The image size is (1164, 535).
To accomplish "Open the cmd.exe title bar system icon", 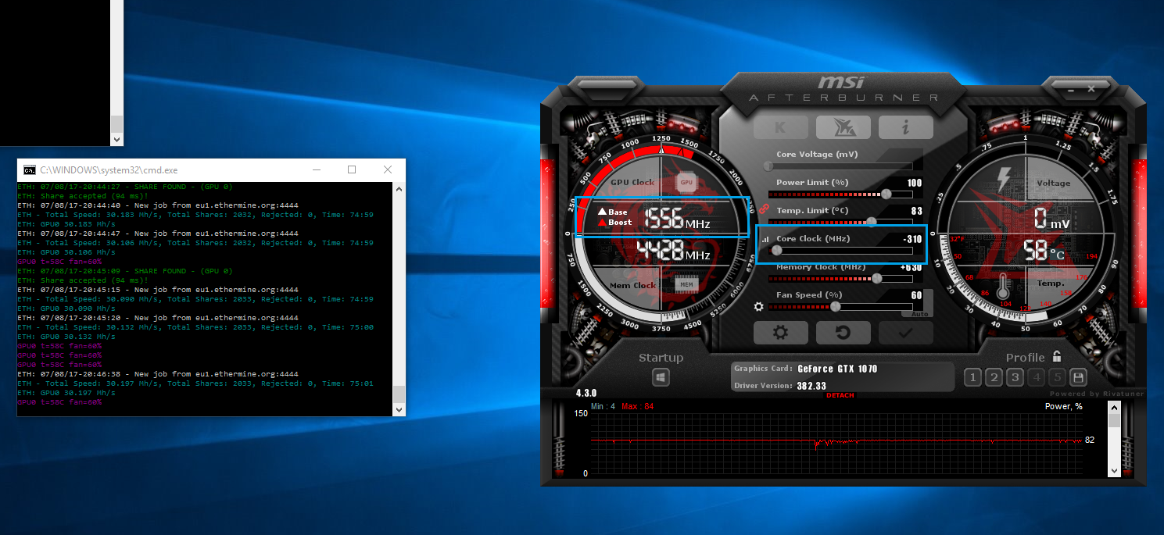I will pyautogui.click(x=29, y=169).
